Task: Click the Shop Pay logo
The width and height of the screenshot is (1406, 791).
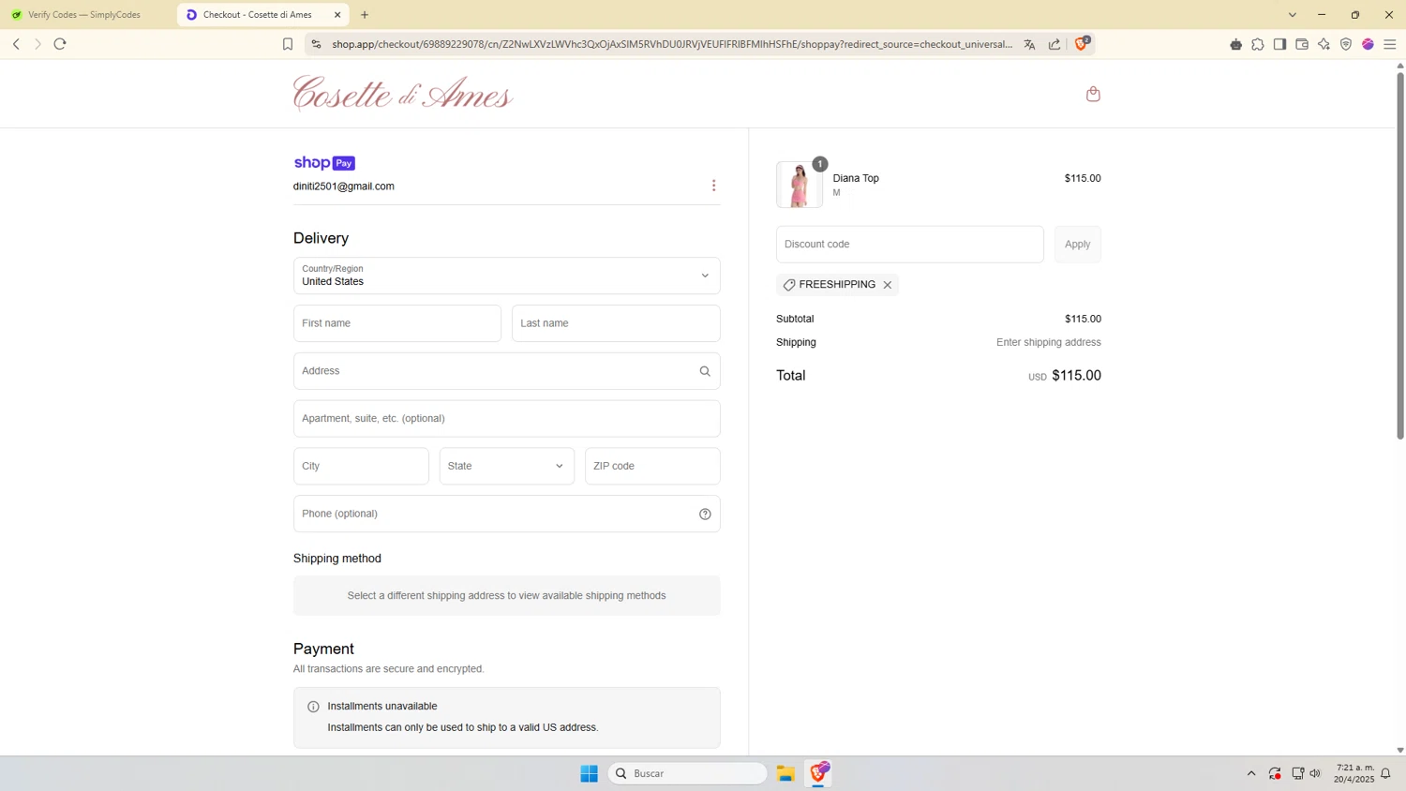Action: pos(324,163)
